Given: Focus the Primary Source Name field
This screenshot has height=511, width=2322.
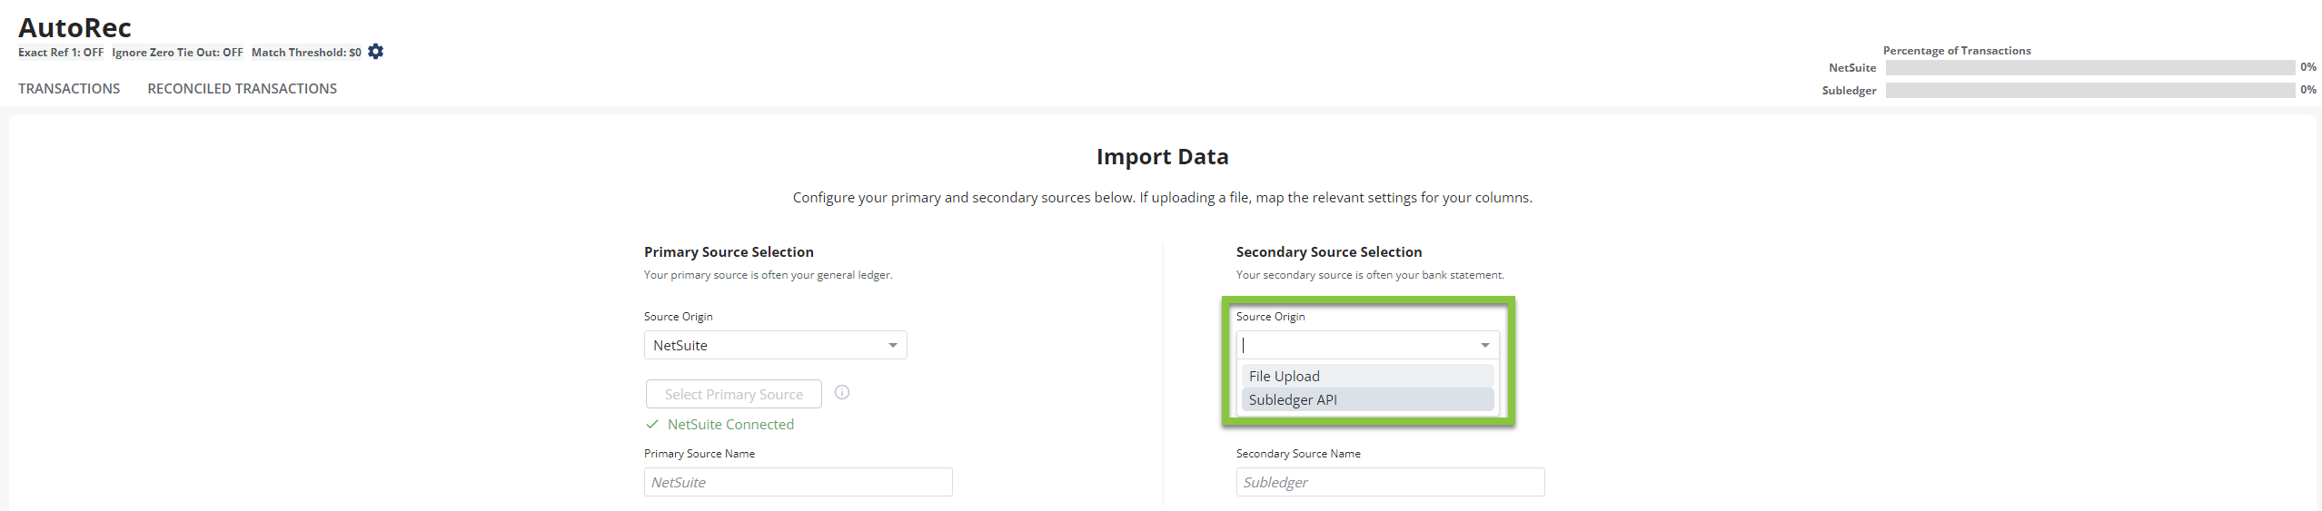Looking at the screenshot, I should click(x=798, y=482).
